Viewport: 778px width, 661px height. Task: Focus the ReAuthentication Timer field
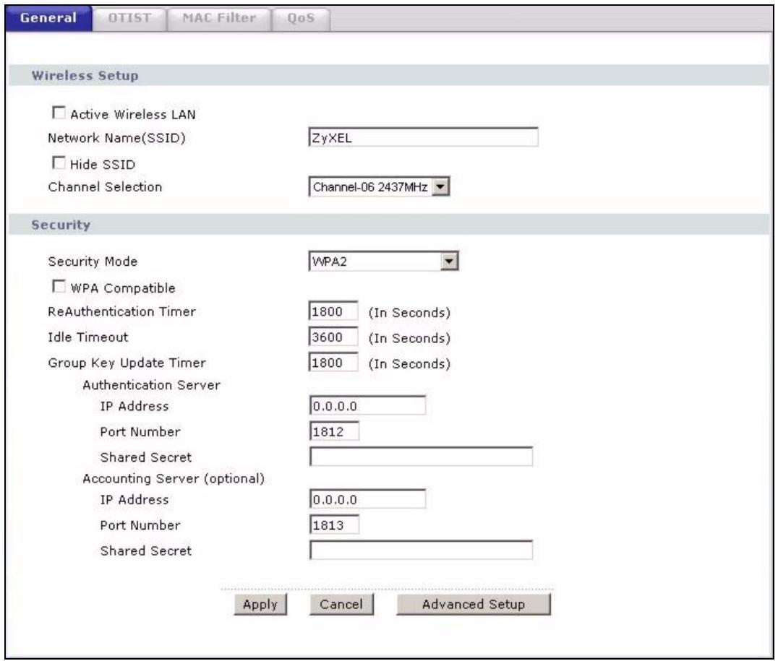pos(333,312)
